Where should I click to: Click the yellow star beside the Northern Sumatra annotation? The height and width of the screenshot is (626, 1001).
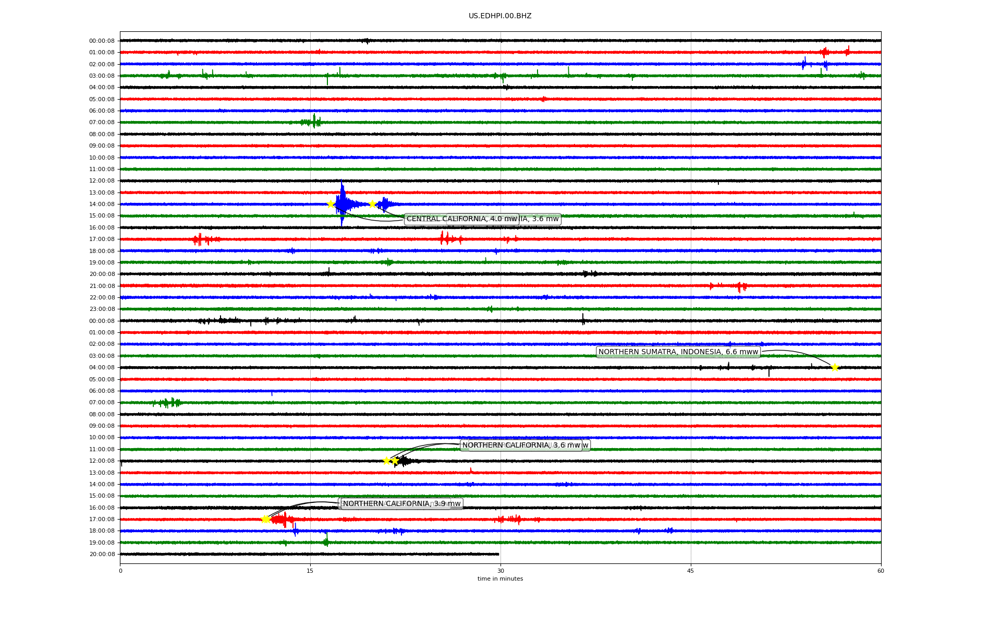[x=834, y=368]
